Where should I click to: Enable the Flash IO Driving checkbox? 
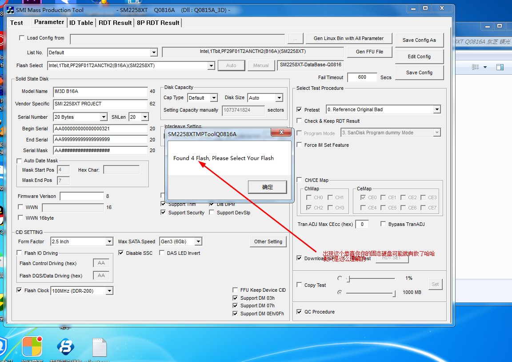pyautogui.click(x=19, y=253)
